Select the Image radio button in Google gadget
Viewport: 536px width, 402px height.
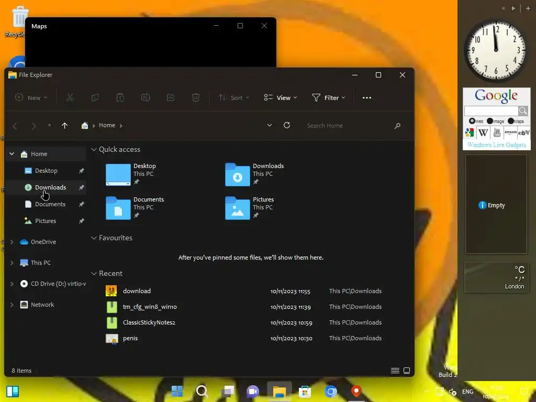tap(489, 121)
